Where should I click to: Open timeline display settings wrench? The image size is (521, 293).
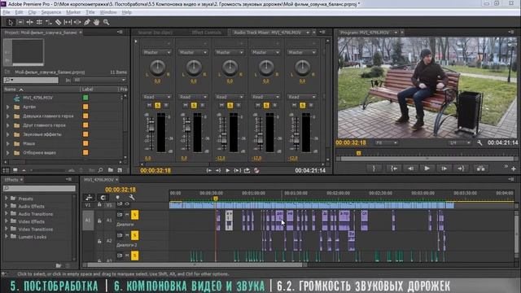pos(132,197)
